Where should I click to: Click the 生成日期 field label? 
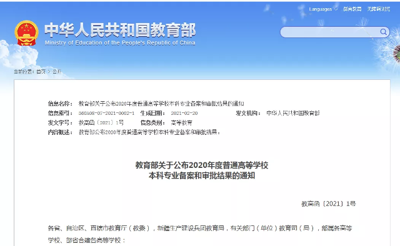click(152, 113)
